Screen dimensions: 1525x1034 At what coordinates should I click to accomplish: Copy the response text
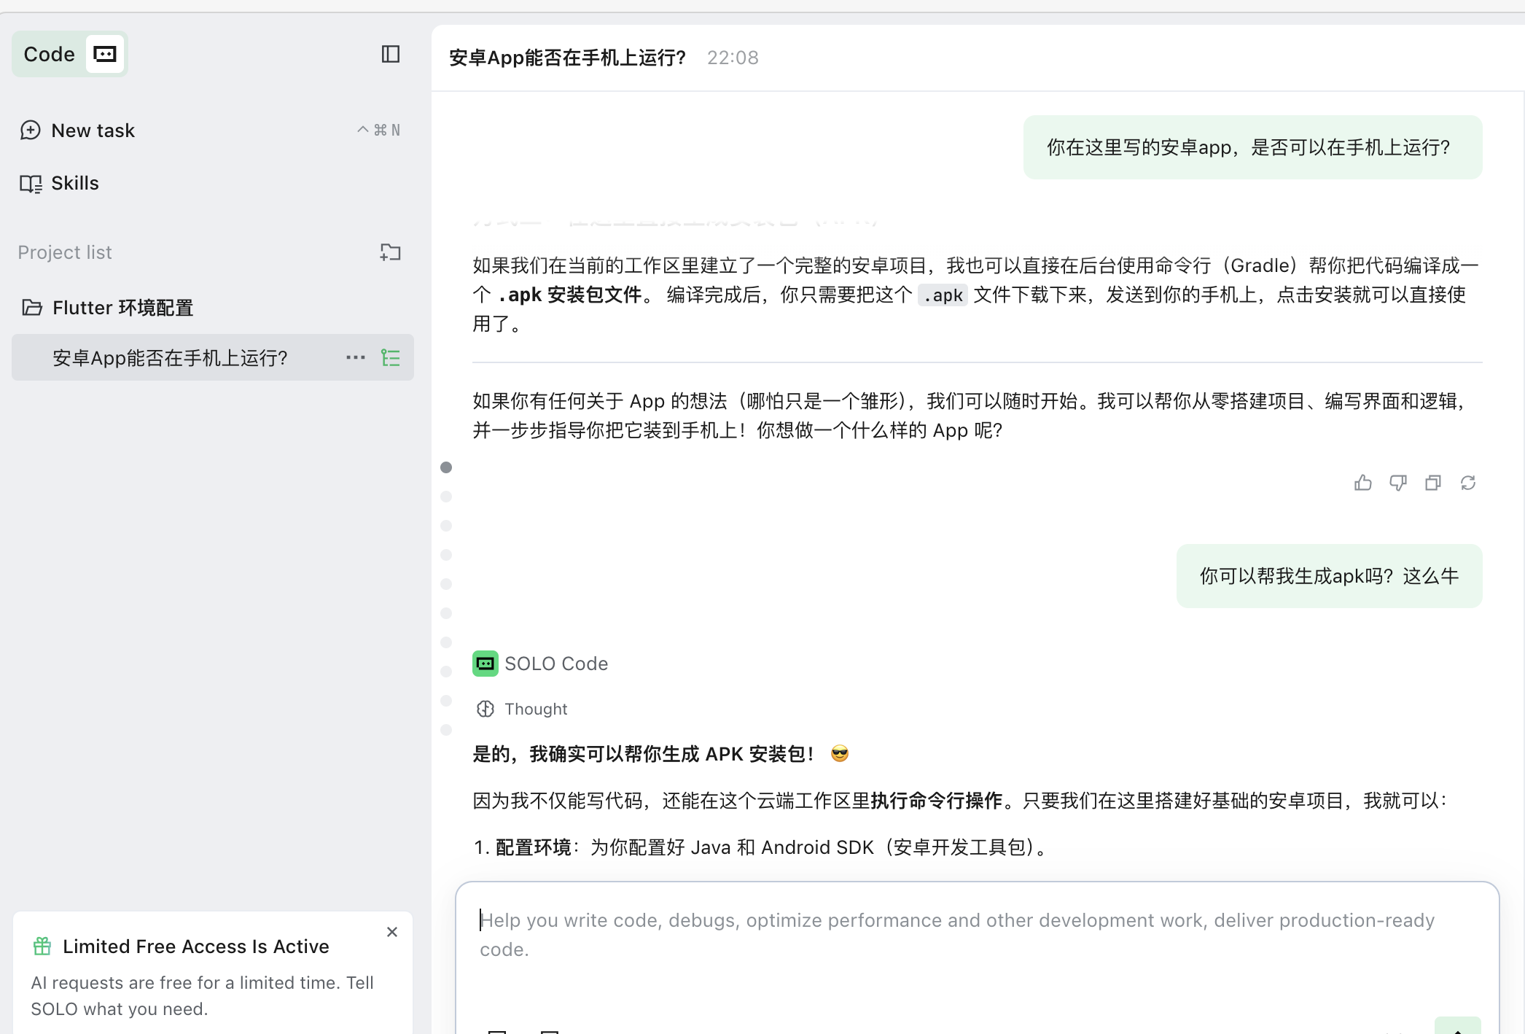click(1432, 483)
